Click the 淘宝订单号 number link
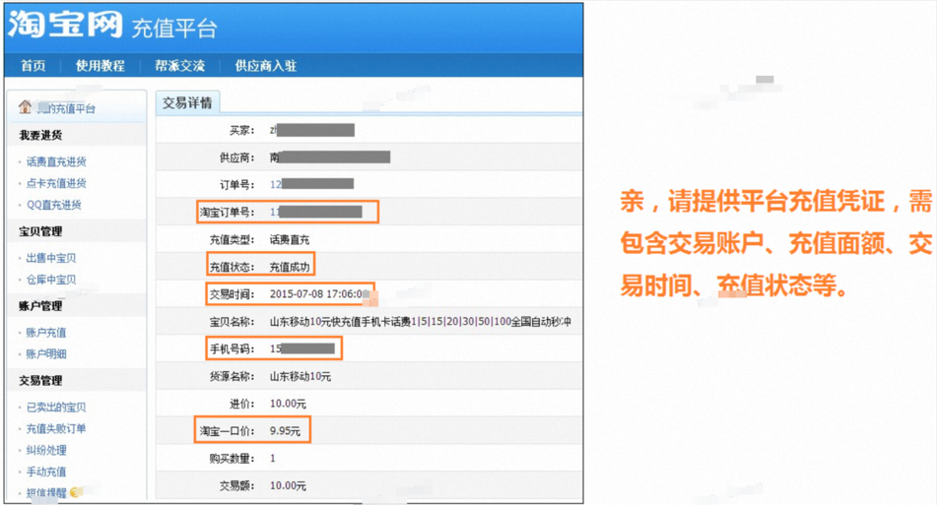The height and width of the screenshot is (505, 937). click(x=315, y=212)
